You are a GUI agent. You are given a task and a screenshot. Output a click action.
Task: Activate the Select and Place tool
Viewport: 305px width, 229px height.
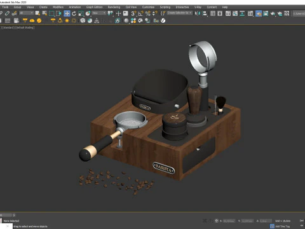[x=88, y=13]
